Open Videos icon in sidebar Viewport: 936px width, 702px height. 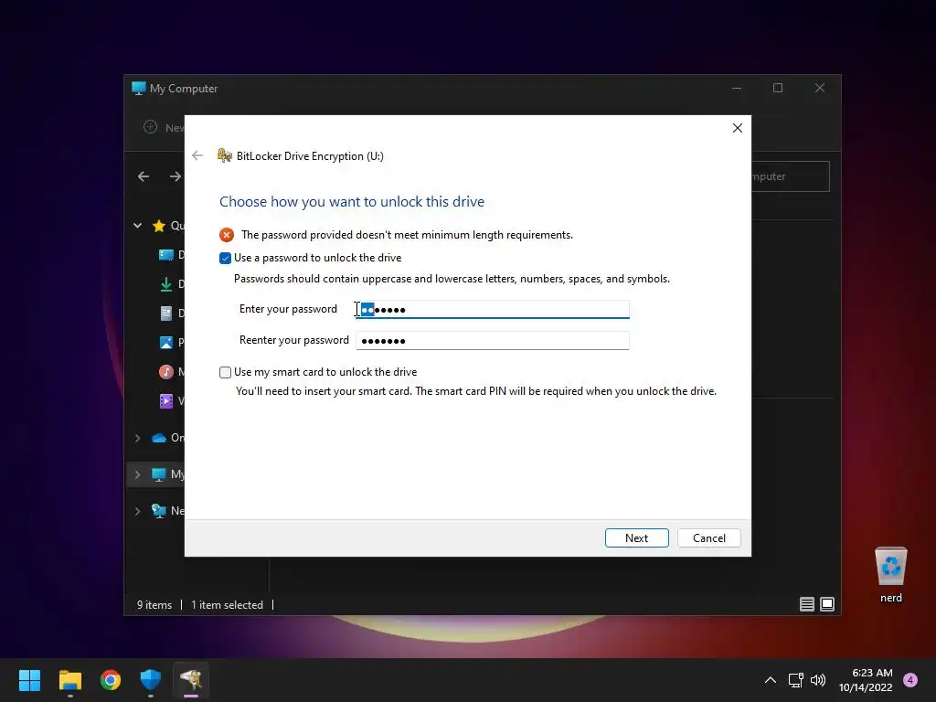point(166,401)
